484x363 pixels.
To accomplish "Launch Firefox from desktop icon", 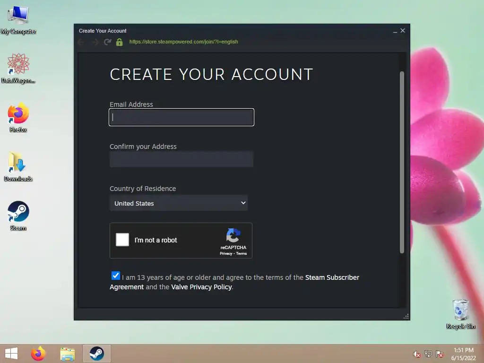I will 18,118.
